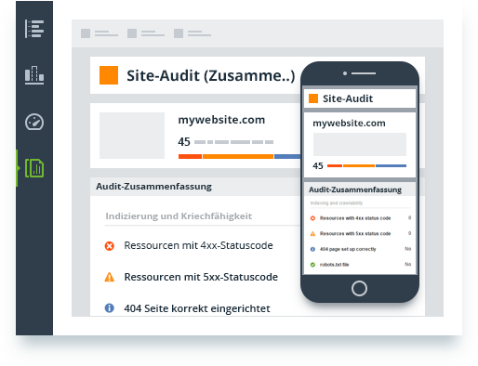The height and width of the screenshot is (366, 478).
Task: Click the orange segment of score bar
Action: (238, 157)
